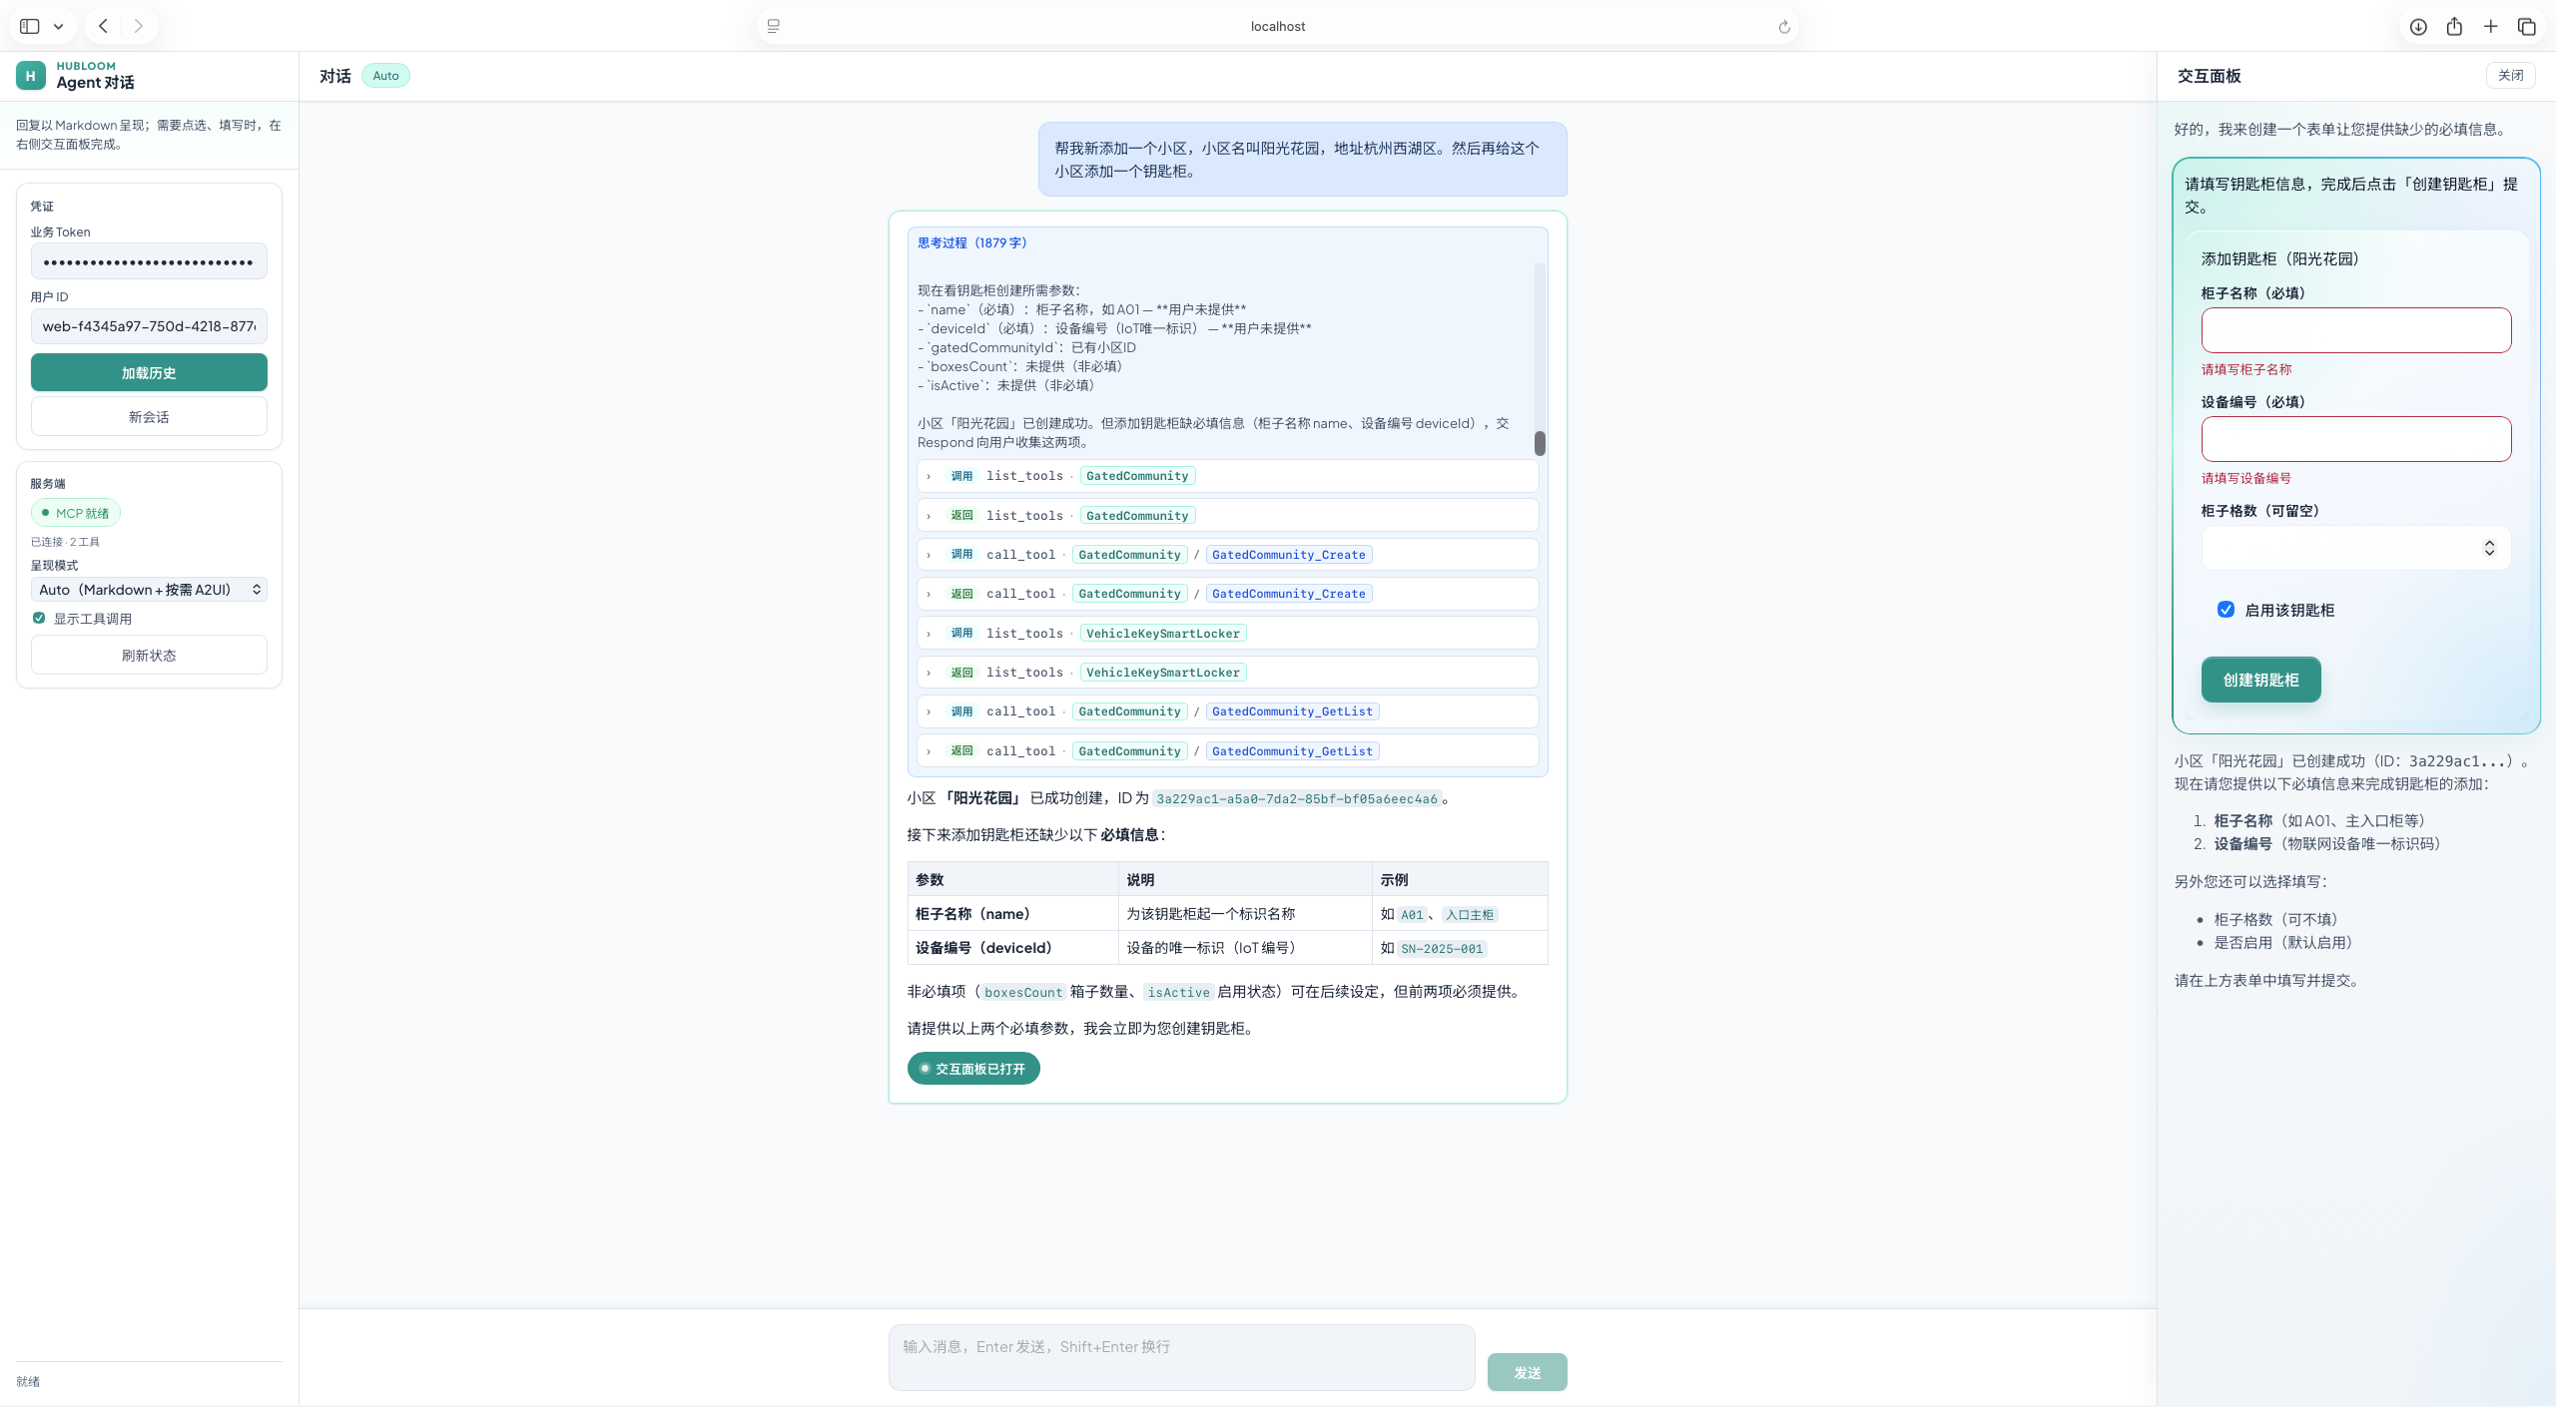Screen dimensions: 2556x1407
Task: Close the 交互面板 with 关闭
Action: pos(2510,76)
